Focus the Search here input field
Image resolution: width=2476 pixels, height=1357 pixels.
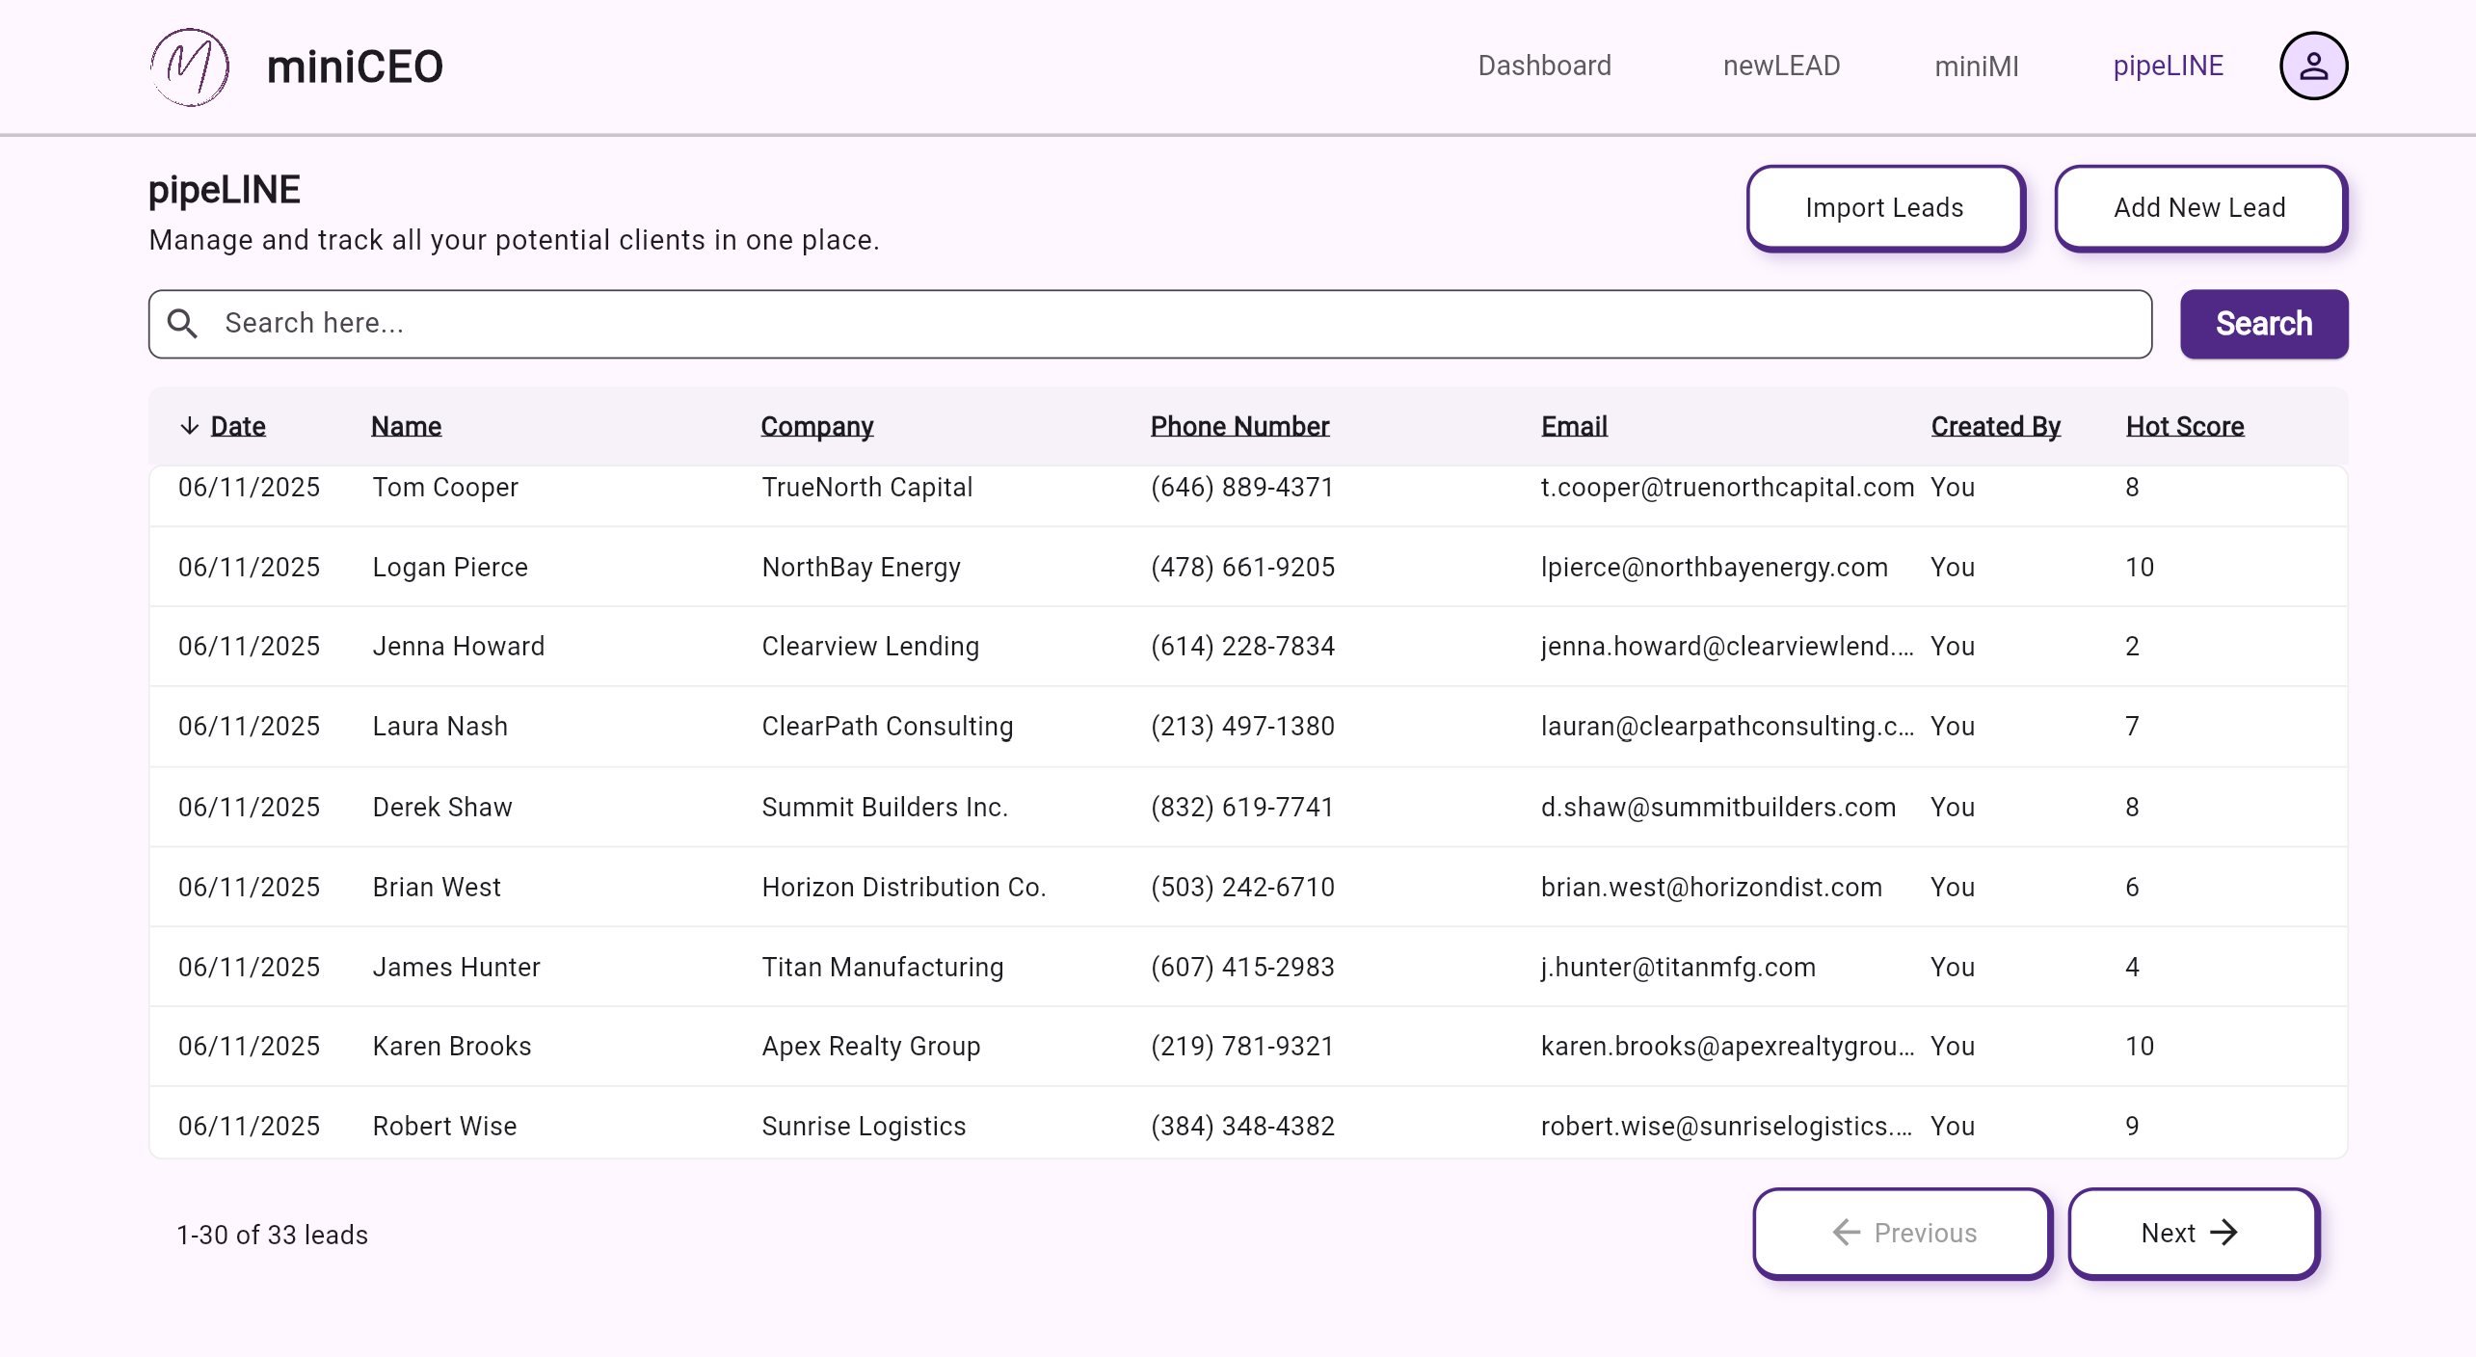[x=1157, y=324]
